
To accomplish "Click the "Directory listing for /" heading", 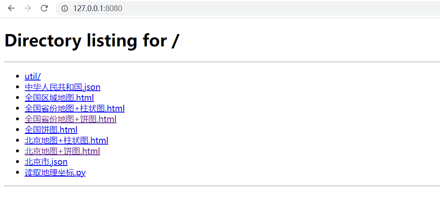I will click(92, 40).
